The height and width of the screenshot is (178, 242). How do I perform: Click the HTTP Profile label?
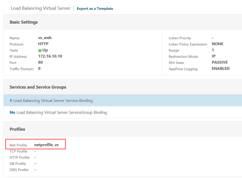[19, 158]
